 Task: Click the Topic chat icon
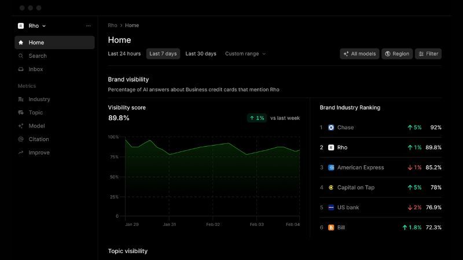coord(21,113)
